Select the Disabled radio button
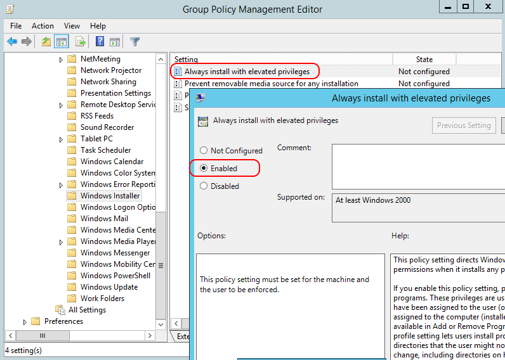 coord(204,186)
